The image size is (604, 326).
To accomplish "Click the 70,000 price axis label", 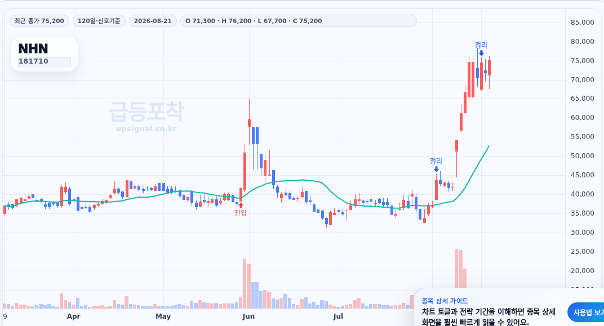I will (x=582, y=80).
